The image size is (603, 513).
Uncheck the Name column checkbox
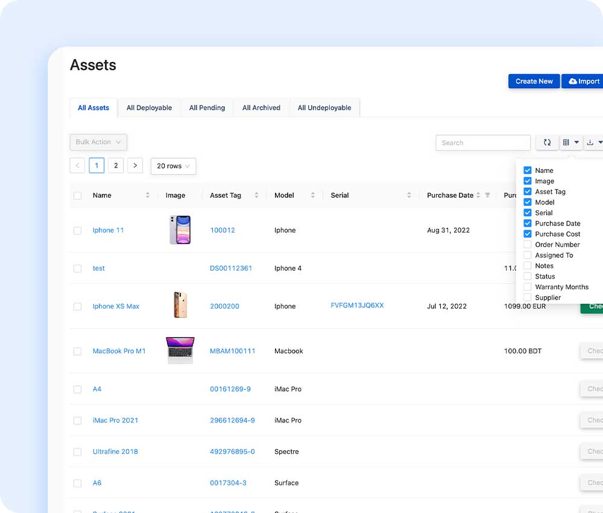tap(528, 171)
